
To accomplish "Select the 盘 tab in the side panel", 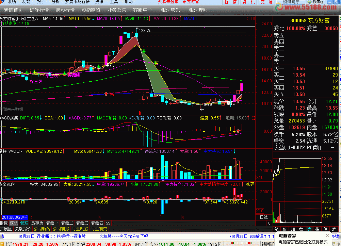I will click(x=301, y=229).
